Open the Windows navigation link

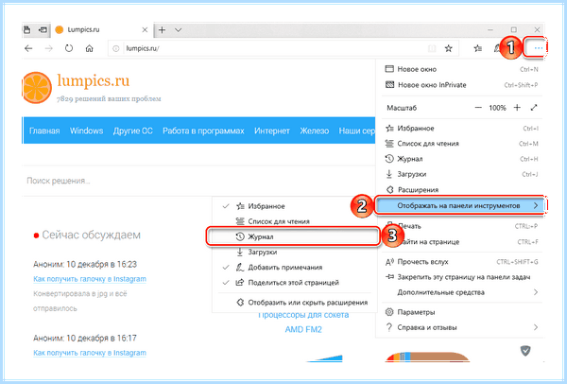tap(86, 131)
